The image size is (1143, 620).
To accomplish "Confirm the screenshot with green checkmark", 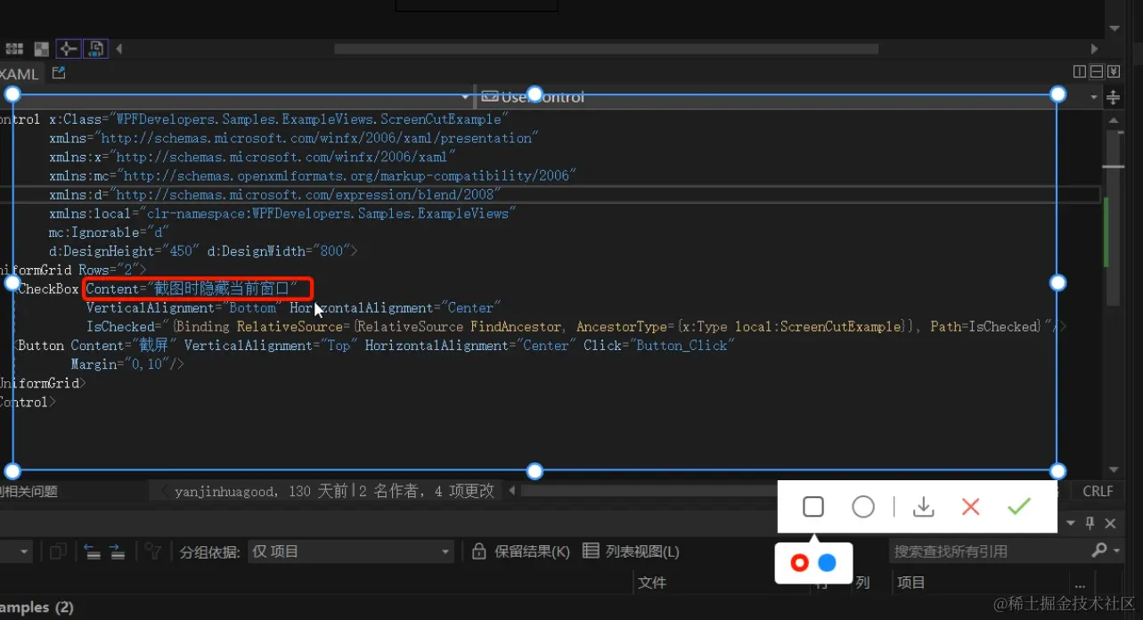I will 1019,507.
